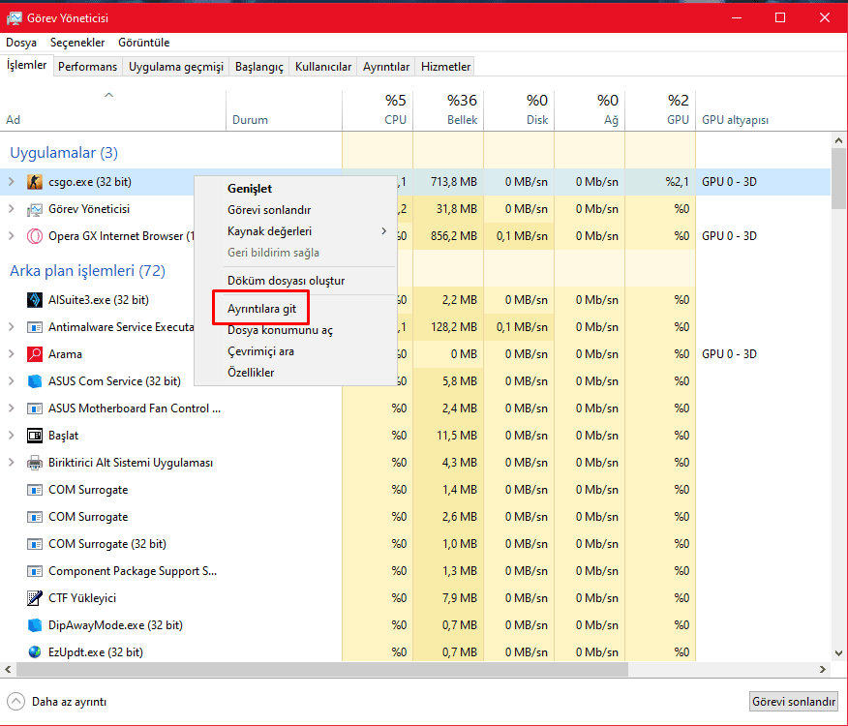Click the vertical scrollbar down arrow

click(839, 654)
